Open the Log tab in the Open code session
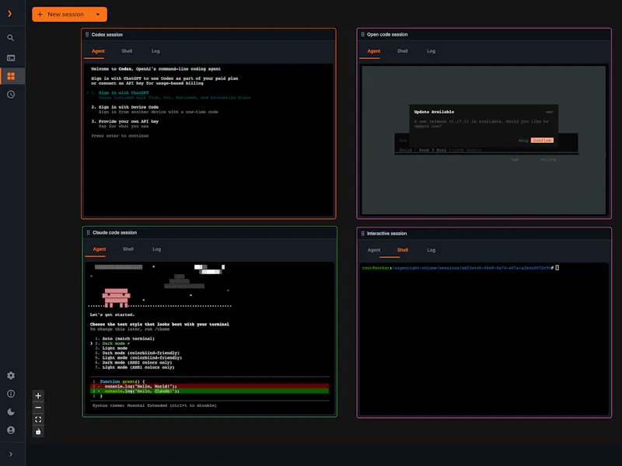 (432, 51)
